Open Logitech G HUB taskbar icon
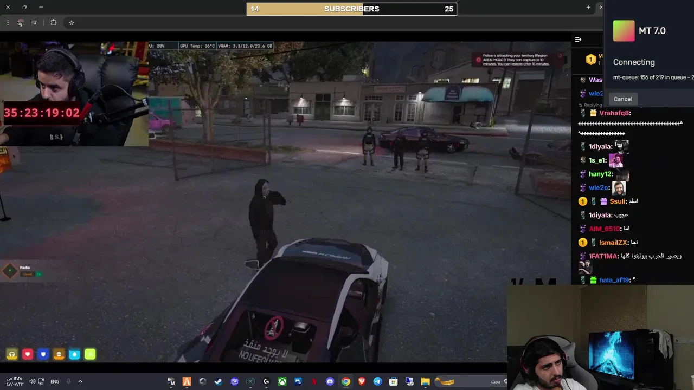 (x=266, y=381)
